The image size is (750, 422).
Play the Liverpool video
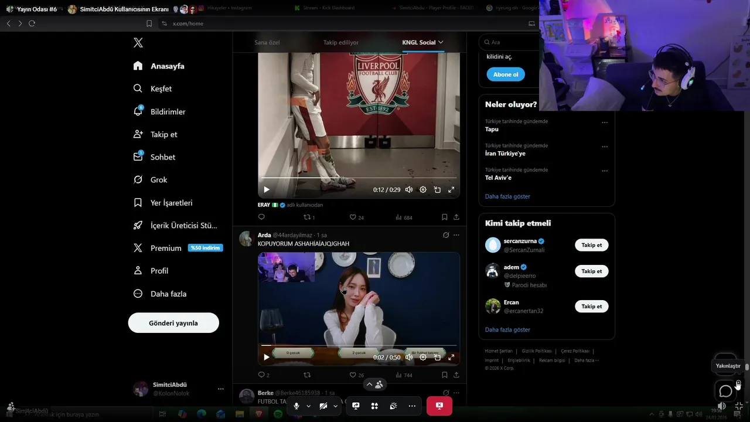[267, 189]
